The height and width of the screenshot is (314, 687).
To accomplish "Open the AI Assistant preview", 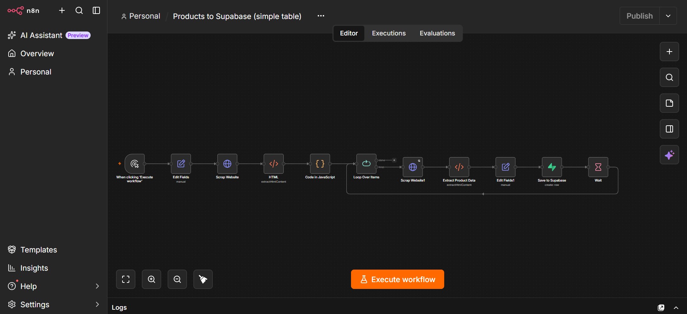I will click(x=49, y=35).
